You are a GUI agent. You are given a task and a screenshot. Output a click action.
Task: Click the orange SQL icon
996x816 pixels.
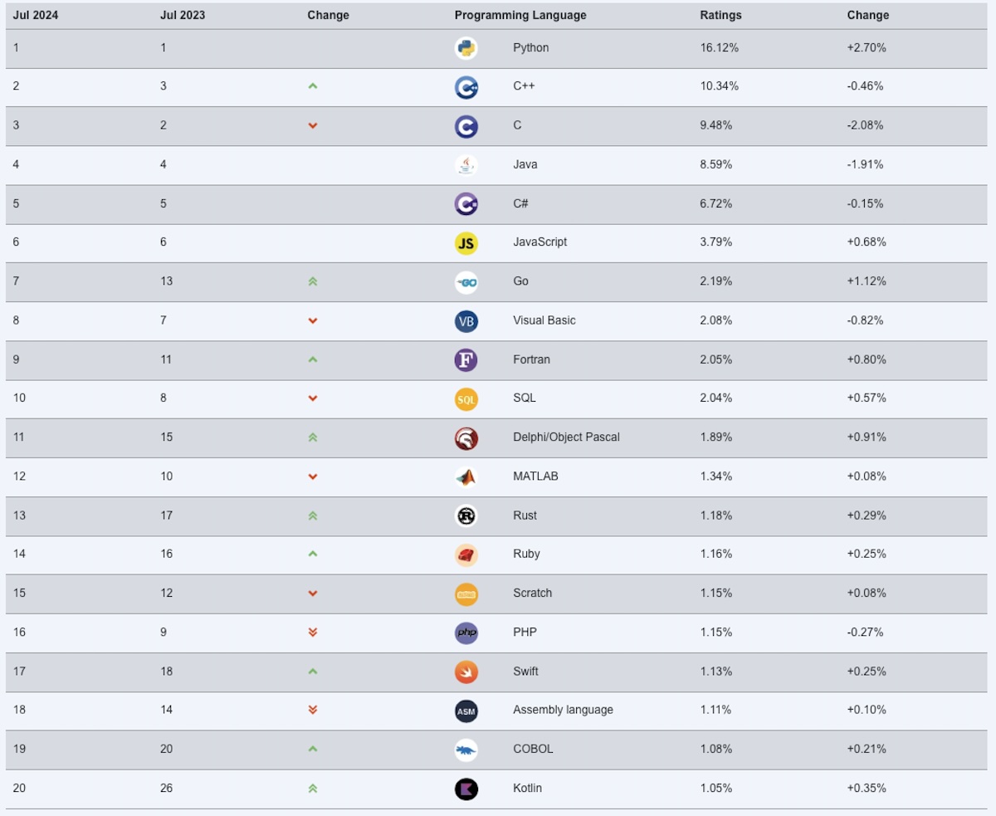click(x=466, y=398)
